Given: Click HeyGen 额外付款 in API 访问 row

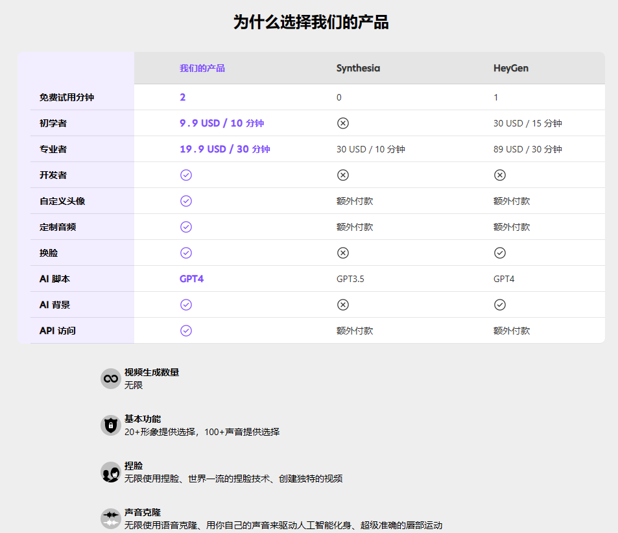Looking at the screenshot, I should click(x=512, y=331).
